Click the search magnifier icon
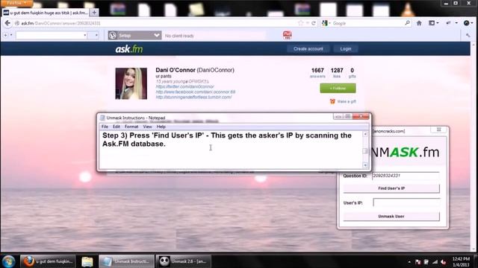Image resolution: width=478 pixels, height=268 pixels. tap(407, 23)
